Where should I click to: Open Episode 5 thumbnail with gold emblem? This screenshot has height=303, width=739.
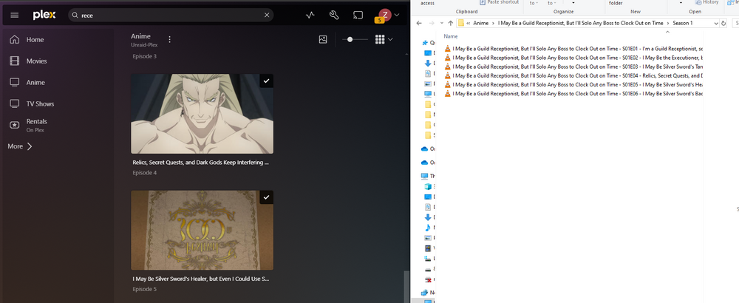click(202, 230)
